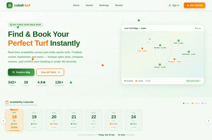
Task: Click the 342 Turfs Available Now badge
Action: click(26, 25)
